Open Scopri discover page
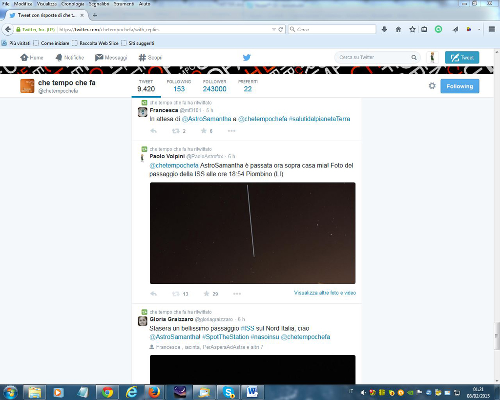The image size is (500, 400). point(150,58)
